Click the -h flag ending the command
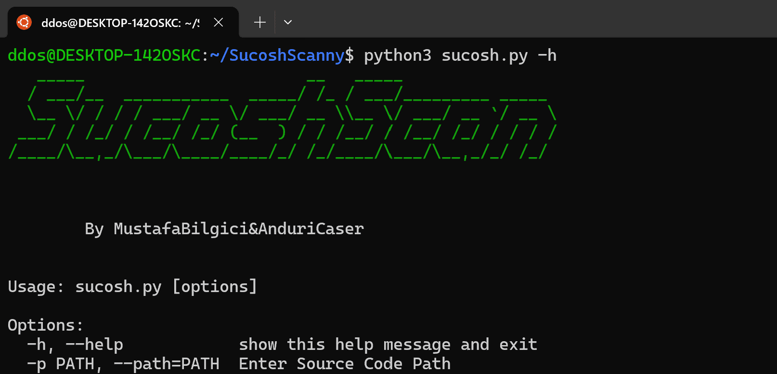Image resolution: width=777 pixels, height=374 pixels. (x=547, y=55)
